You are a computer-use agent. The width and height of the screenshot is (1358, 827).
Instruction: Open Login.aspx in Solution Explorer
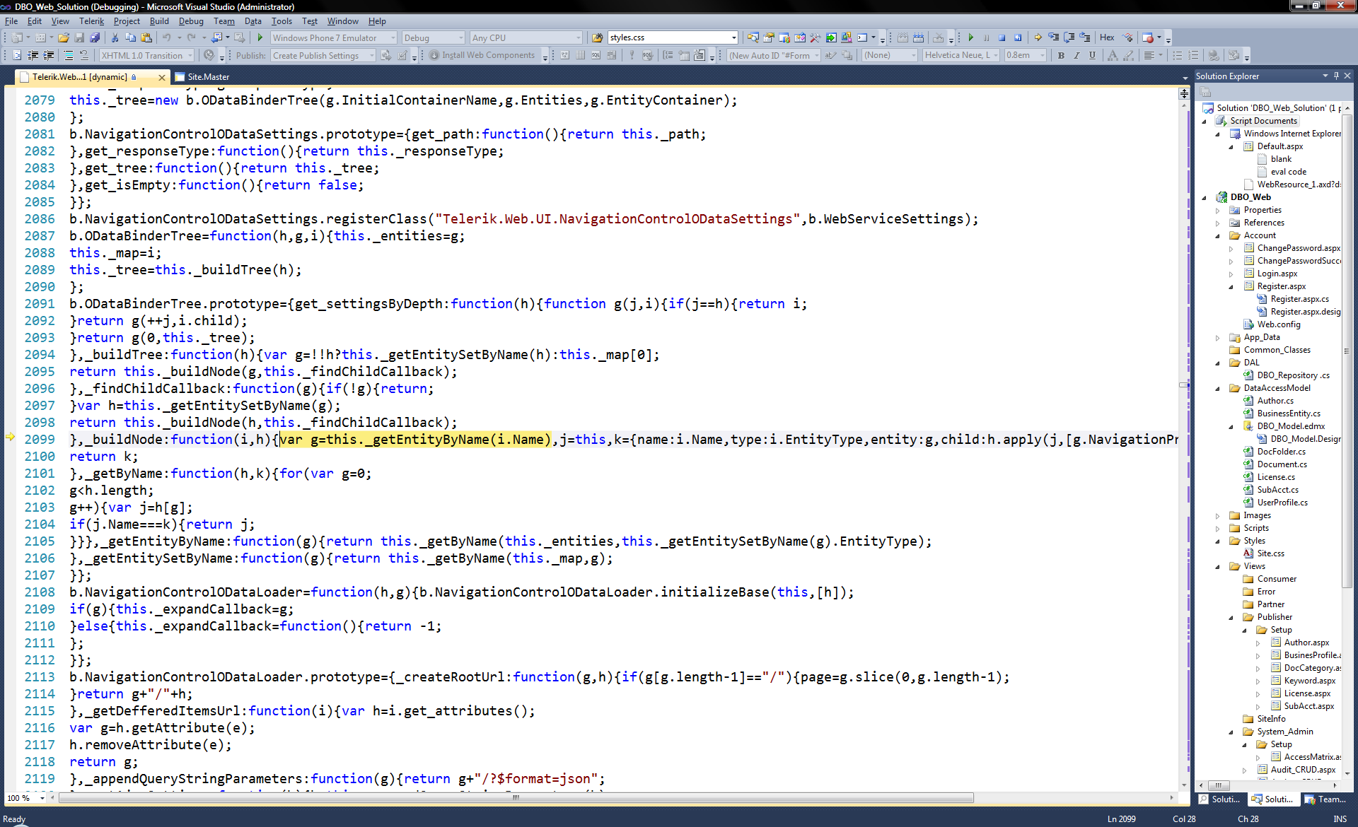[1277, 274]
